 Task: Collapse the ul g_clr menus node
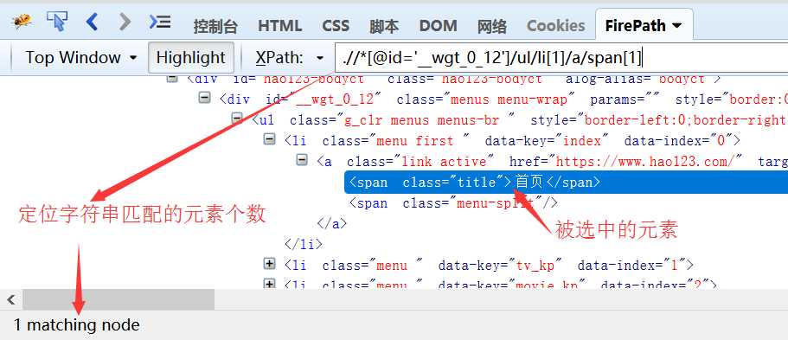(x=237, y=119)
